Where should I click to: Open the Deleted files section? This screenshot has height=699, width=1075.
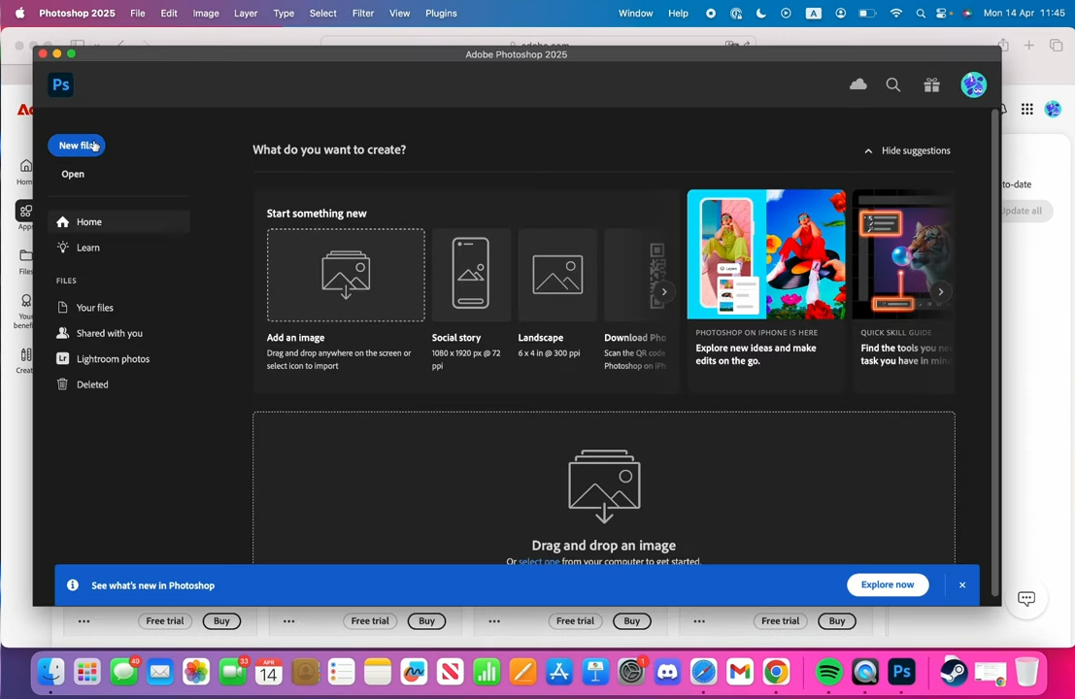point(92,384)
